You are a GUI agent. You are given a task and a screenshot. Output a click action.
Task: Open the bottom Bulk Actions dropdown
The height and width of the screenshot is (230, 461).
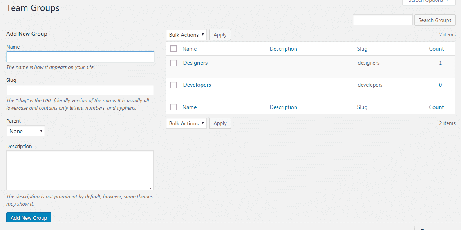coord(186,123)
